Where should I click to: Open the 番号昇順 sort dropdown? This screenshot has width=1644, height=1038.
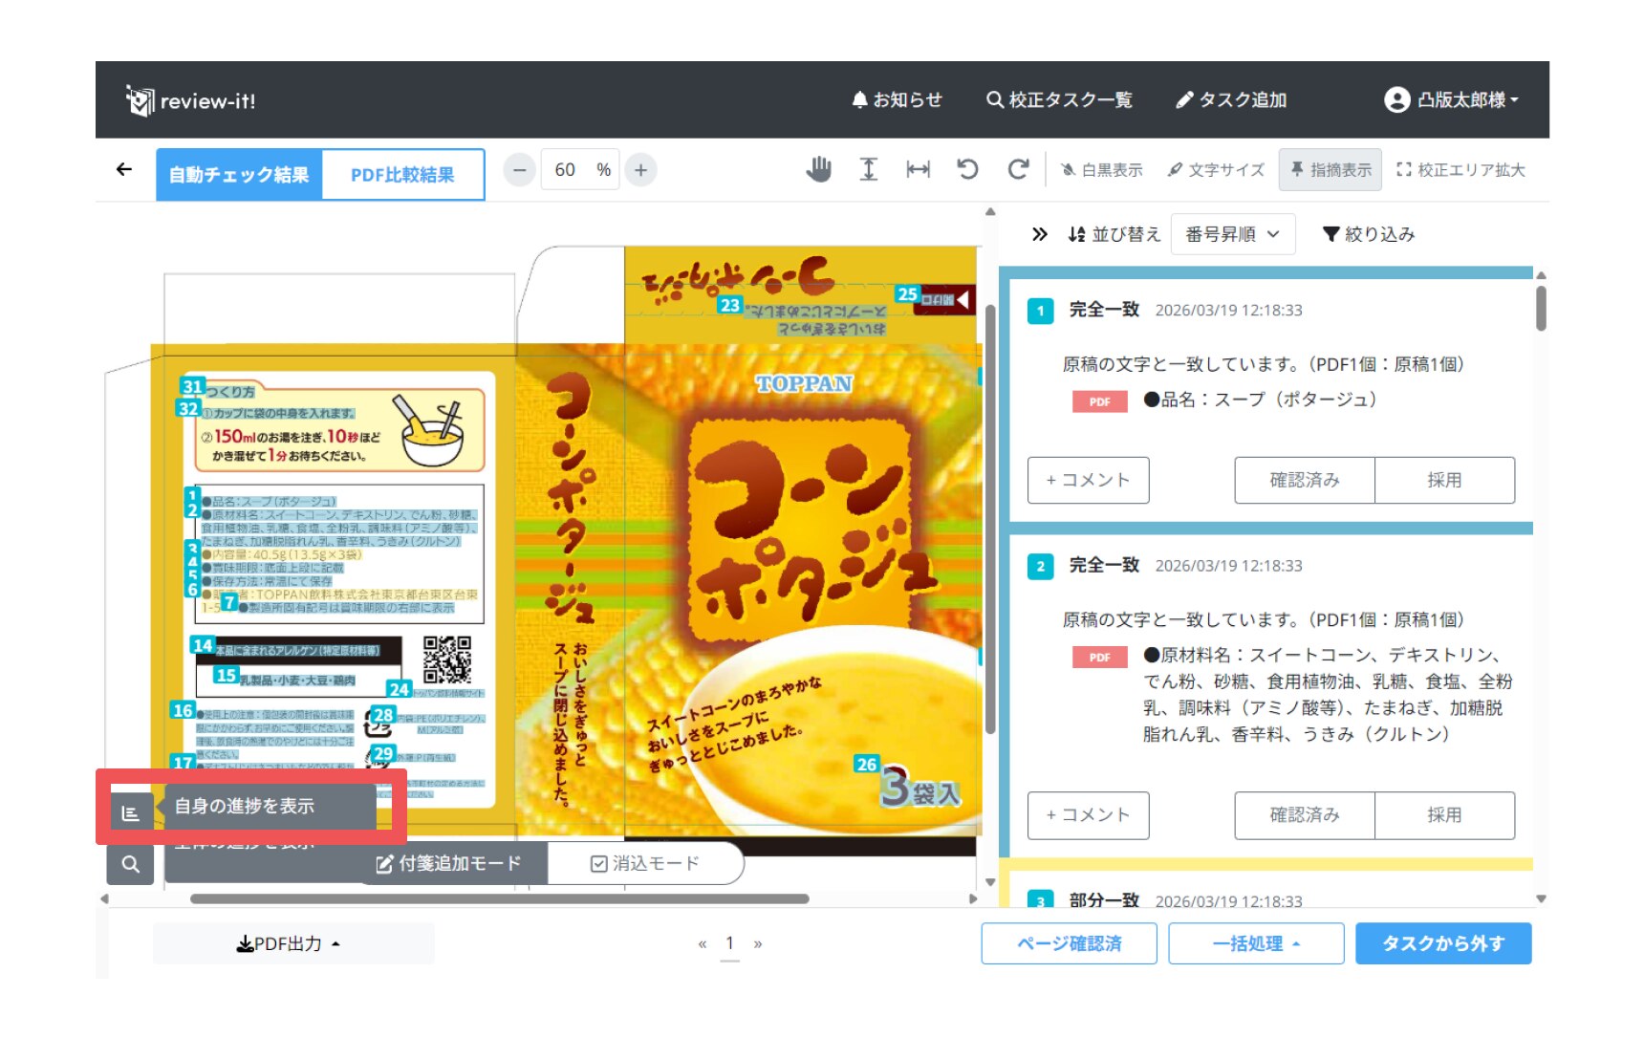(1232, 234)
